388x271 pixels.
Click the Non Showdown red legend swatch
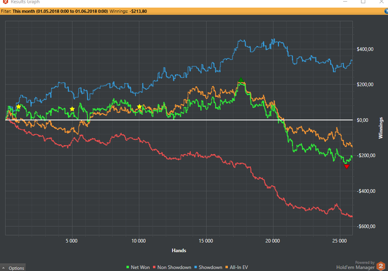pos(154,267)
